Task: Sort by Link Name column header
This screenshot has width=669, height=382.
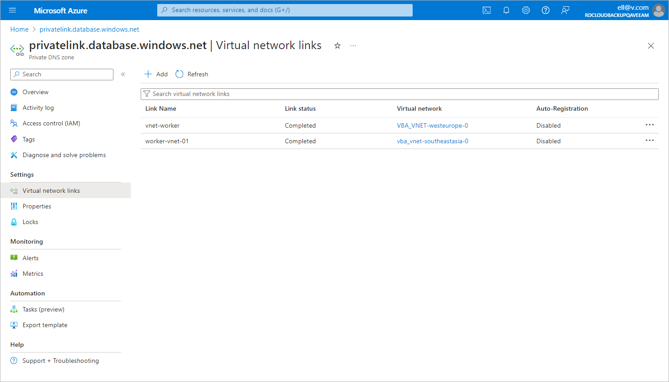Action: click(x=161, y=108)
